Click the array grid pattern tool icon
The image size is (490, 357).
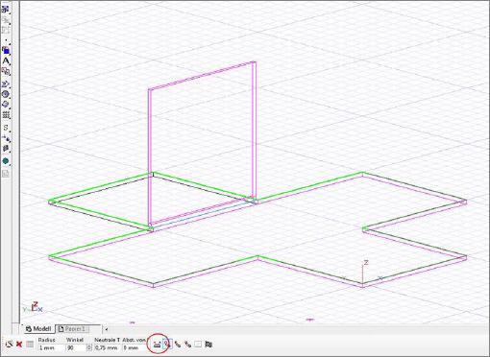pyautogui.click(x=6, y=115)
